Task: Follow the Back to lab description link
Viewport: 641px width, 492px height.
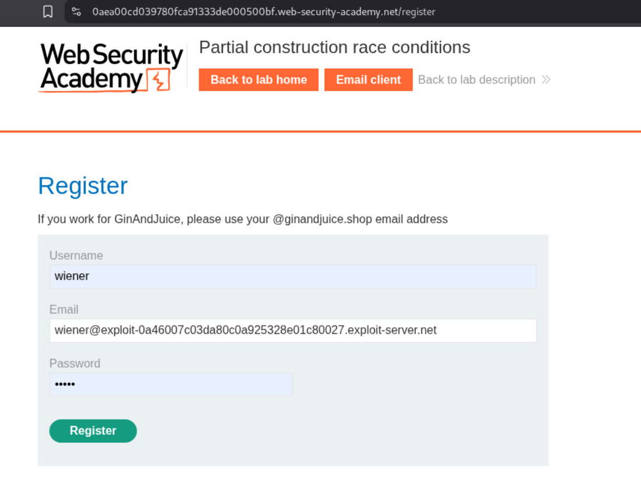Action: [476, 80]
